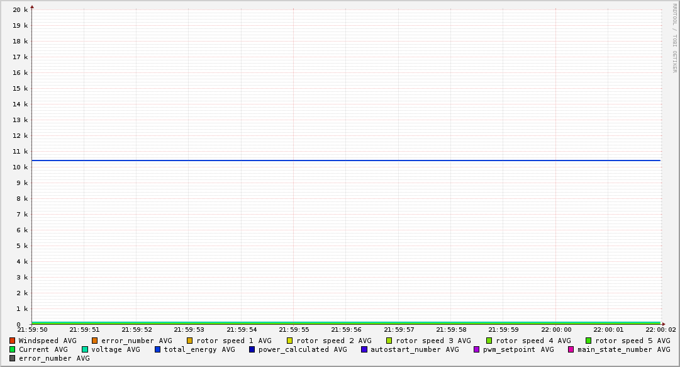Viewport: 680px width, 367px height.
Task: Click the RRDTOOL / TOBI OETIKER watermark
Action: (674, 38)
